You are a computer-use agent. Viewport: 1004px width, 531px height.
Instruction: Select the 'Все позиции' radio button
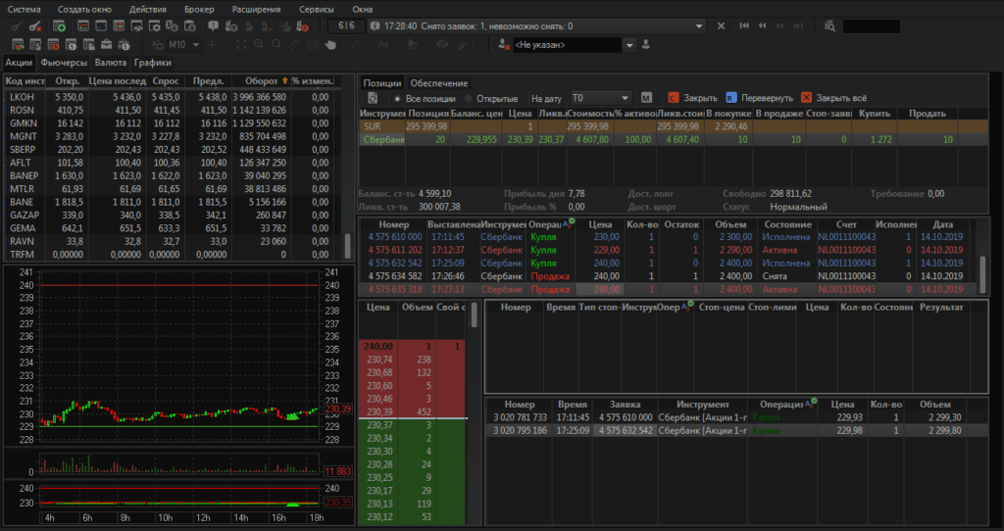[x=397, y=98]
